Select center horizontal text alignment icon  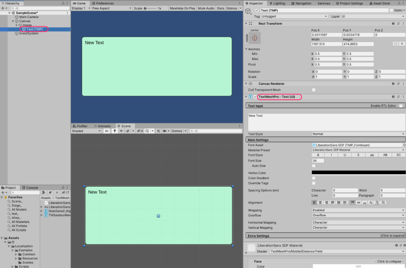(320, 203)
